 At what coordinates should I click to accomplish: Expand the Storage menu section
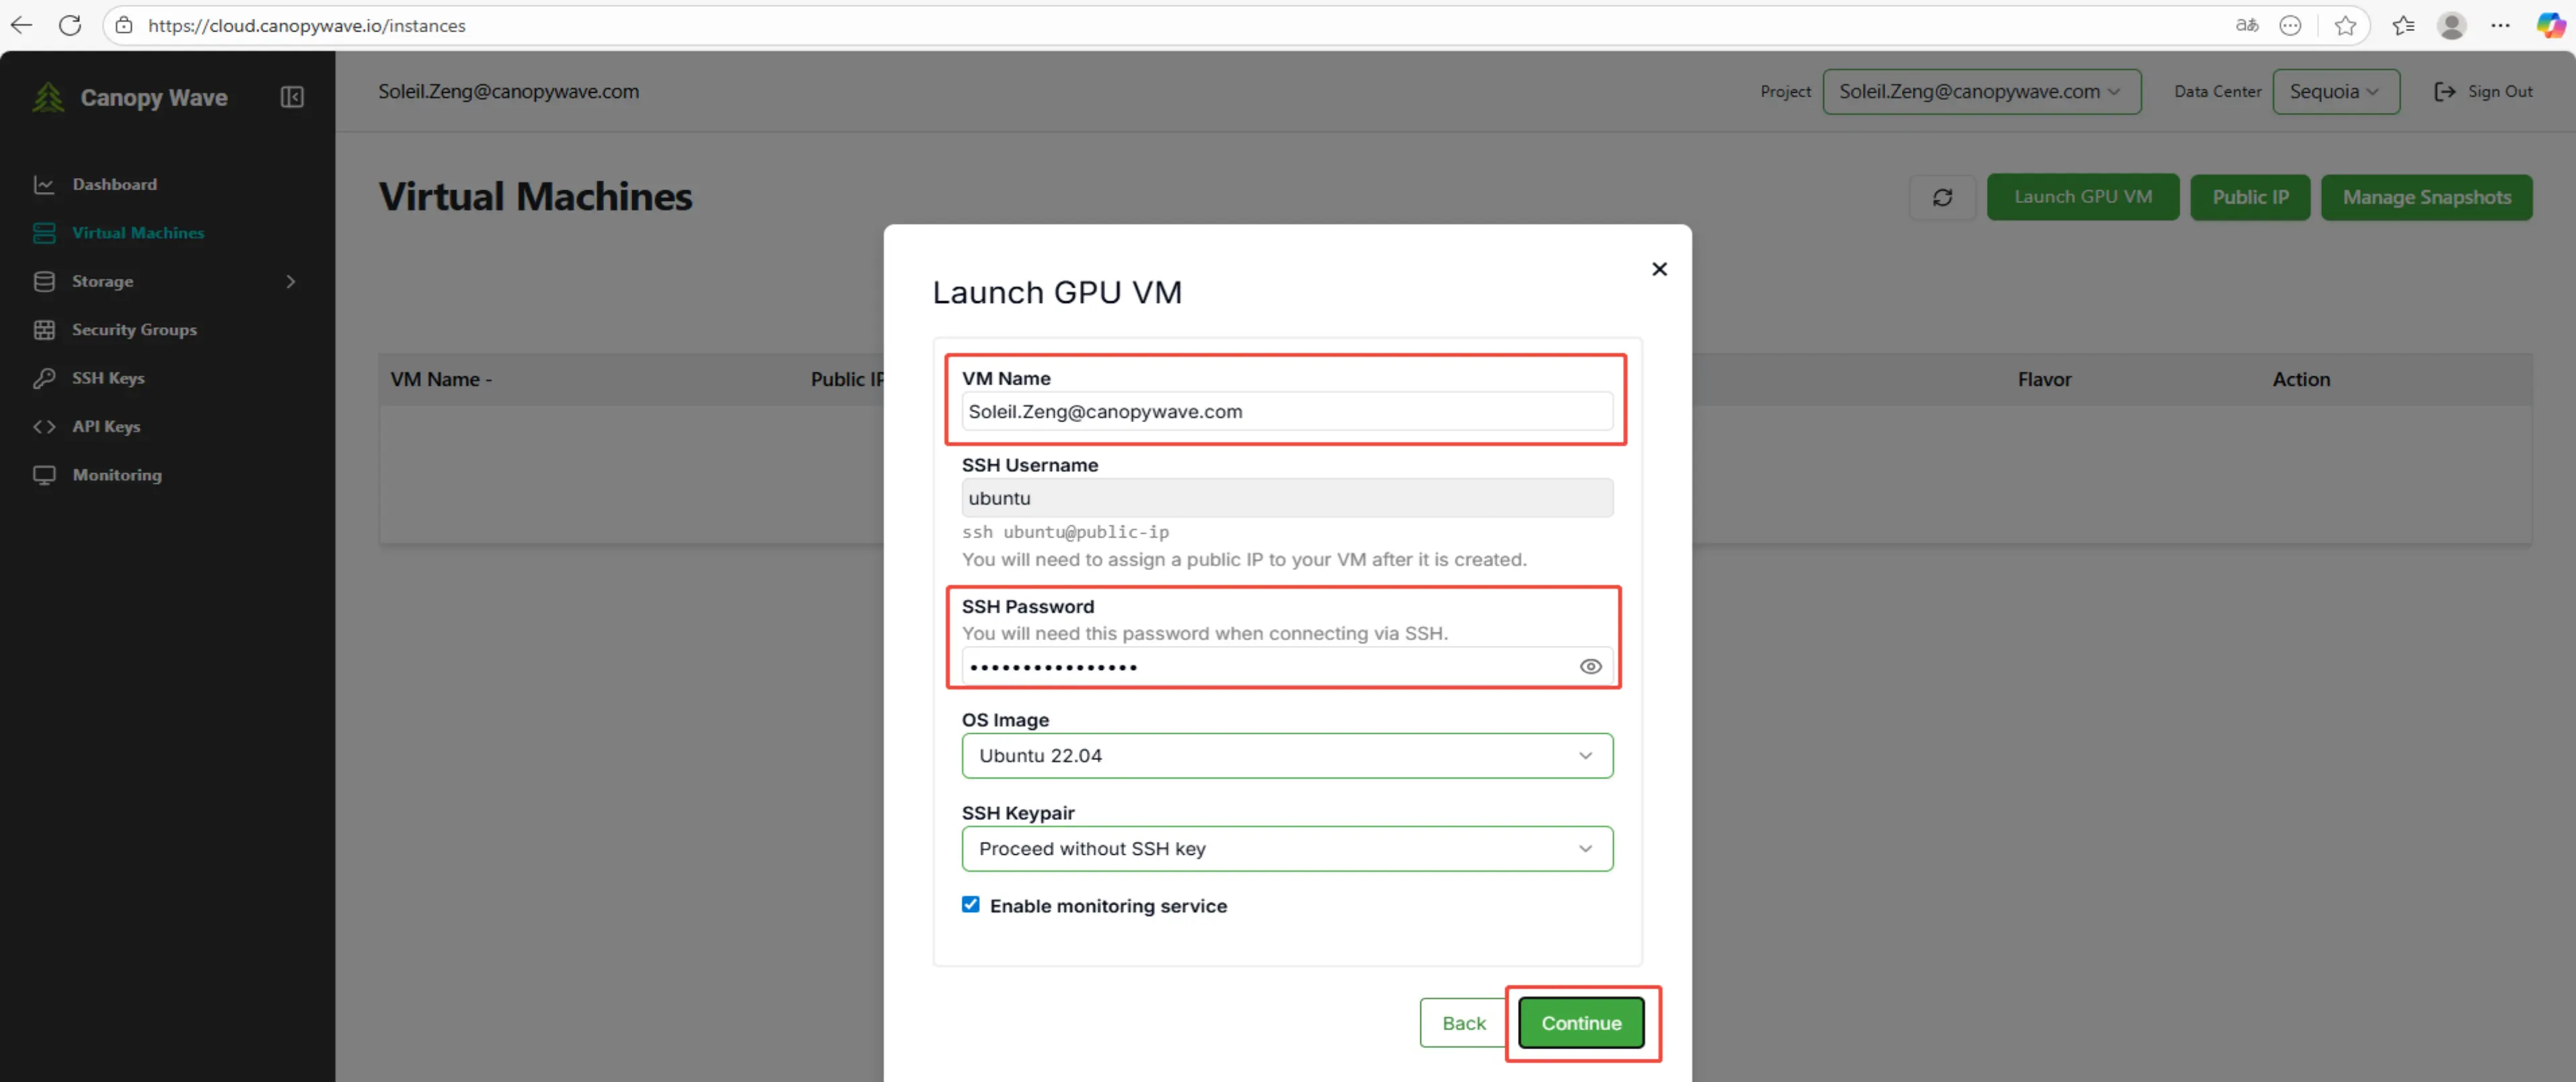coord(102,282)
